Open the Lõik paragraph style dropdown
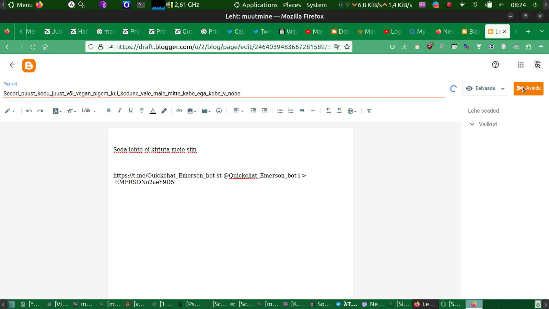The image size is (549, 309). pos(89,111)
